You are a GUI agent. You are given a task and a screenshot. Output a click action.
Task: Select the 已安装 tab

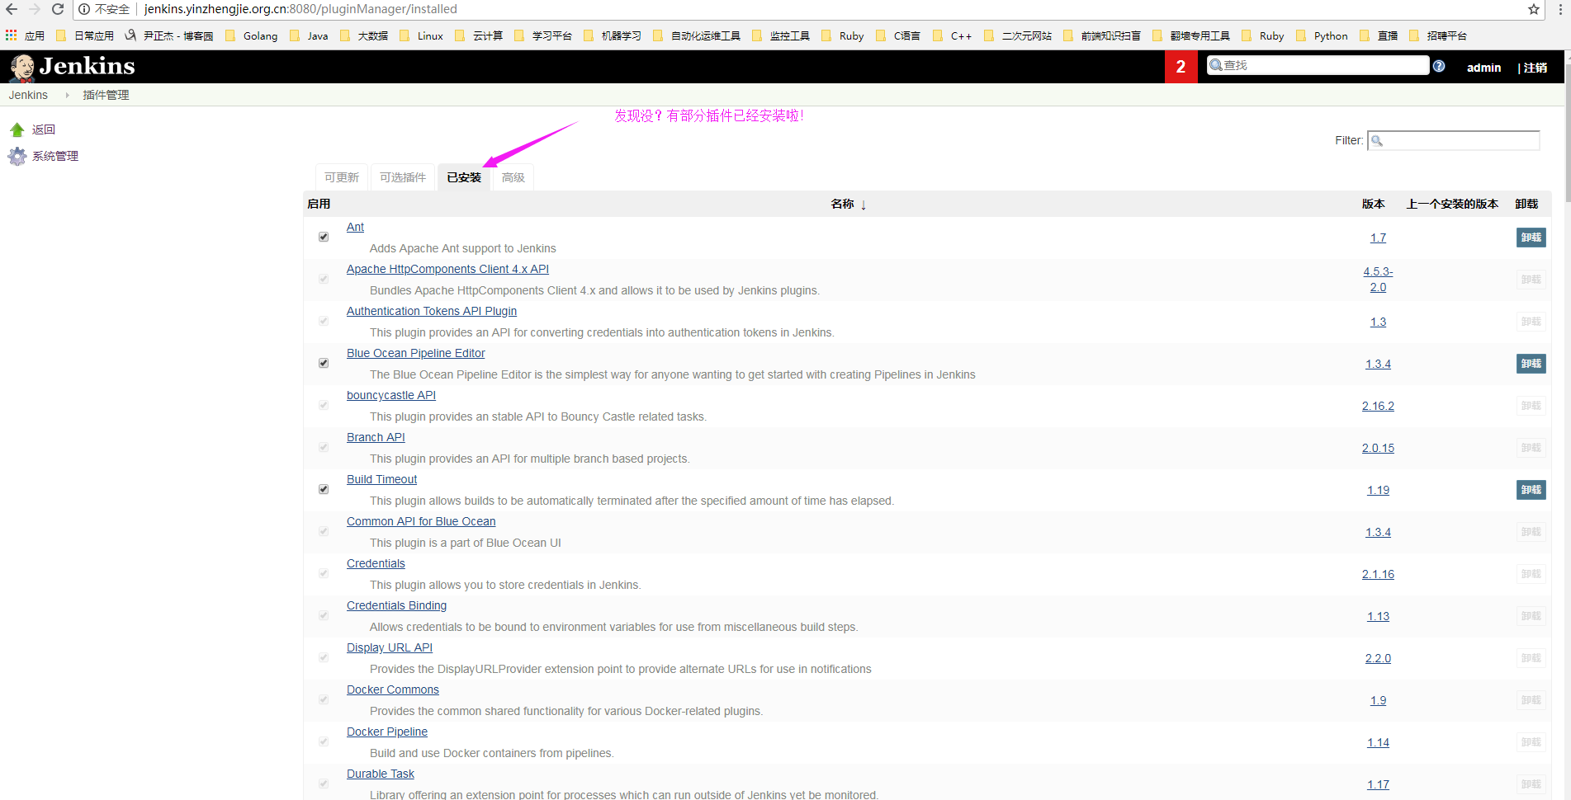click(x=464, y=177)
